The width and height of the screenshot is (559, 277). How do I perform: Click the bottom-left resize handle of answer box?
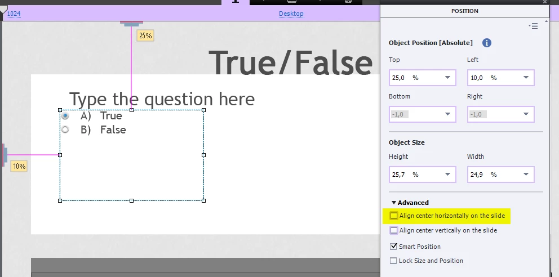(x=60, y=200)
